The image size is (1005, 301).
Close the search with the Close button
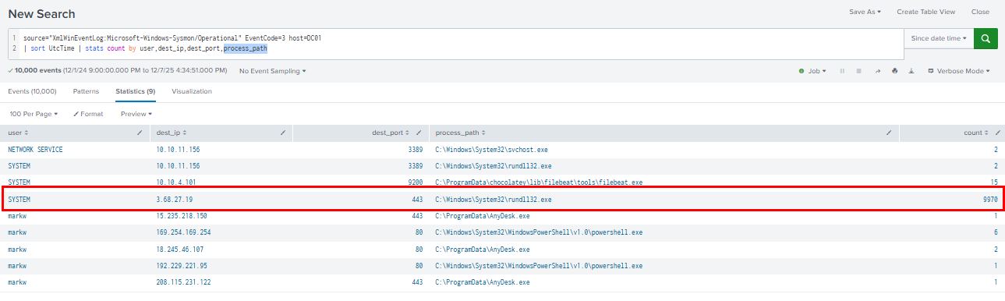[980, 12]
